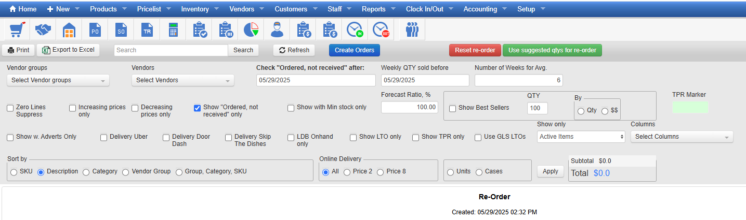
Task: Open the clipboard with pause icon
Action: pos(225,30)
